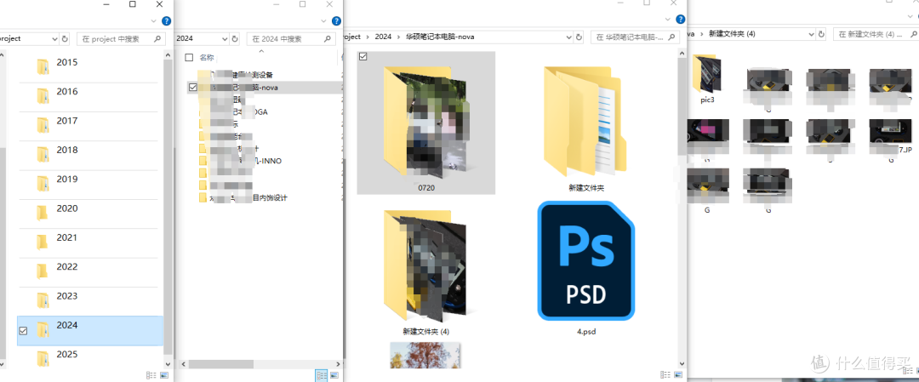Click the help icon in project window

click(167, 21)
